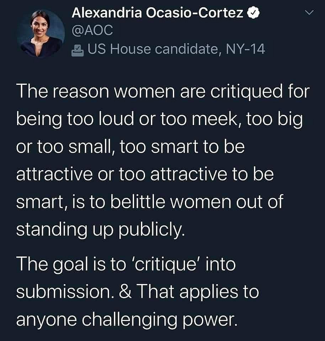Click the ampersand symbol in the tweet

(x=125, y=292)
